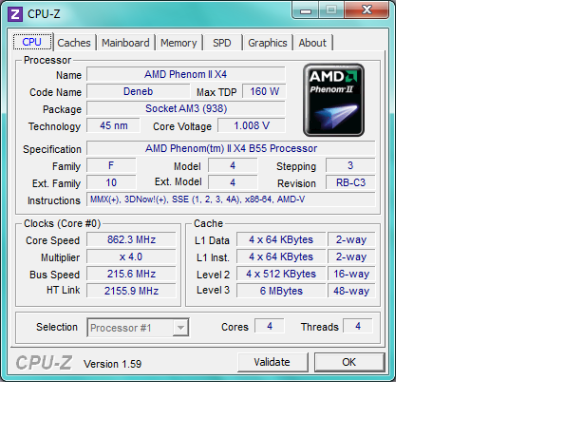Click the Level 2 size 4 x 512 KBytes
Image resolution: width=583 pixels, height=437 pixels.
pos(281,274)
